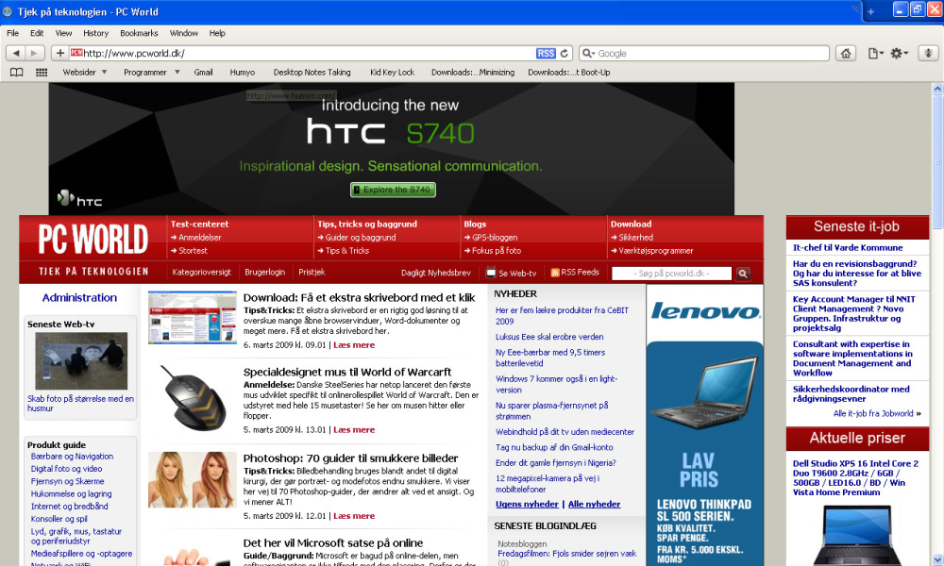Open news 'Luksus Eee skal erobre verden'
The width and height of the screenshot is (944, 566).
point(549,337)
